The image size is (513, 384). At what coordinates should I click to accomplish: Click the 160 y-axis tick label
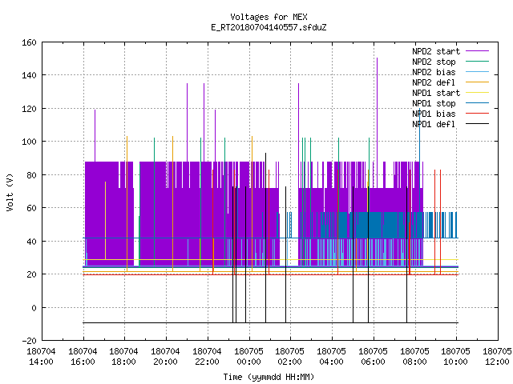[x=29, y=42]
